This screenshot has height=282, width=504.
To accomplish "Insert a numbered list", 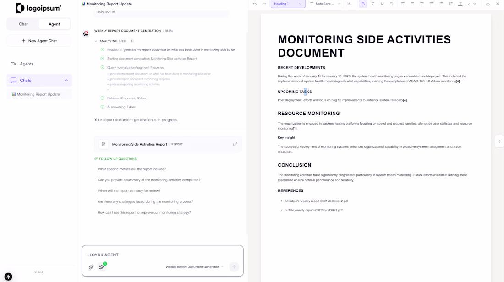I will point(451,4).
